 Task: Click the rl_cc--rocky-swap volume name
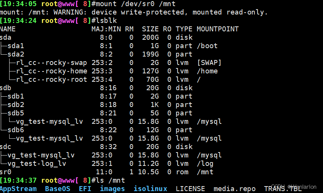(52, 63)
